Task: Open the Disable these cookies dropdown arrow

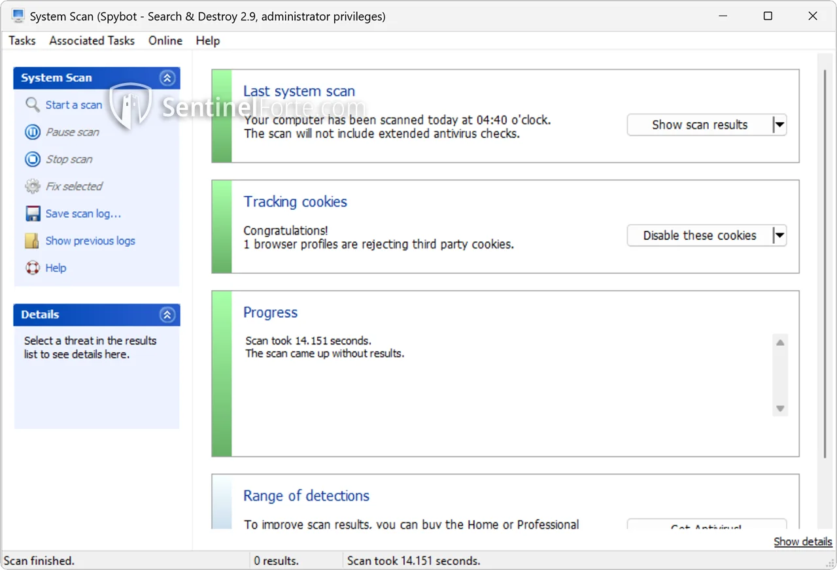Action: (x=779, y=235)
